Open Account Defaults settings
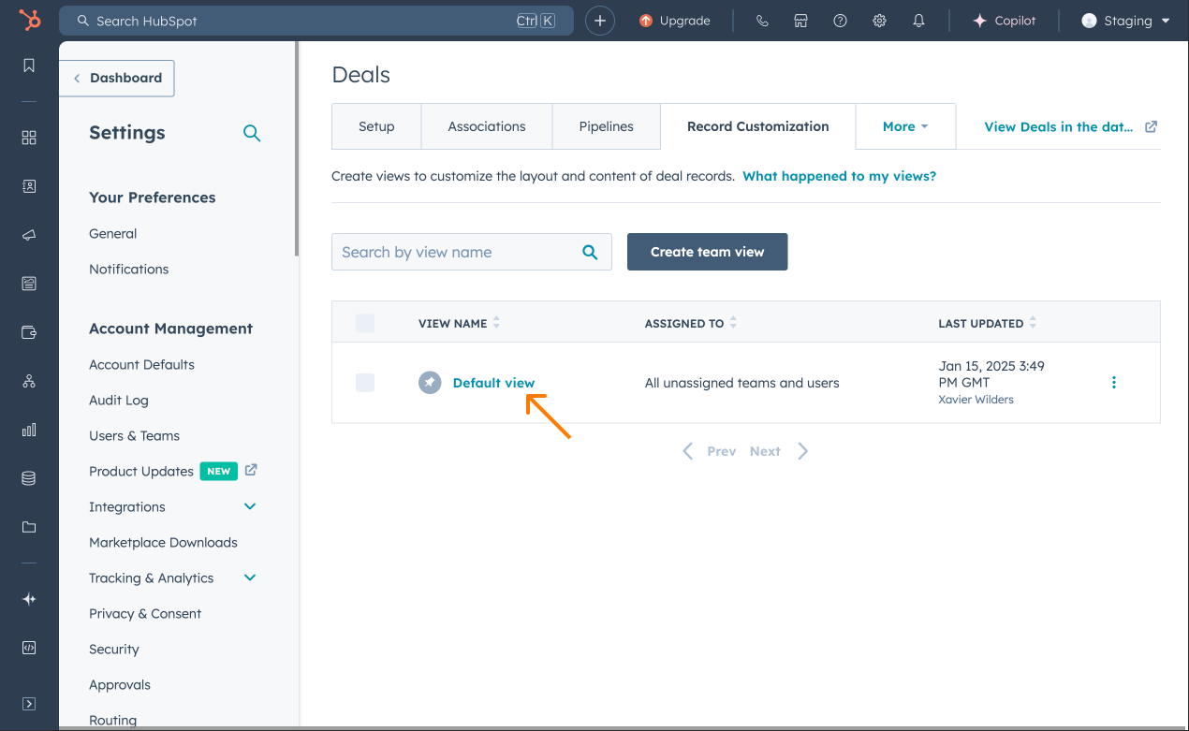The image size is (1189, 731). pos(142,365)
